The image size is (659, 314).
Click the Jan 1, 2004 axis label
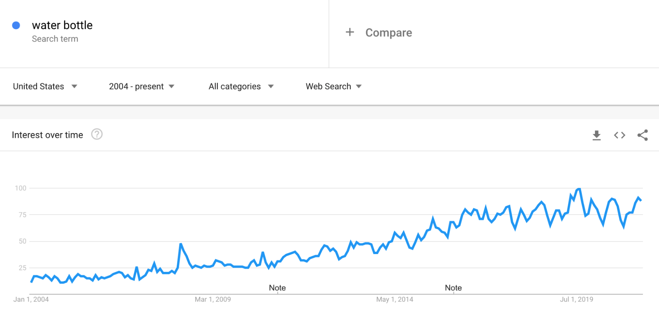(x=31, y=299)
